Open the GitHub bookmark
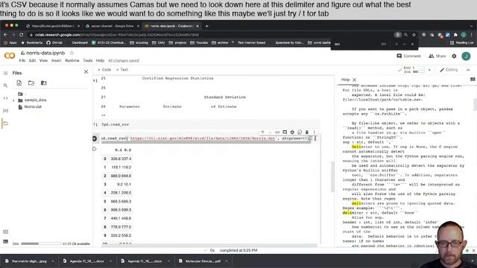 pos(54,43)
